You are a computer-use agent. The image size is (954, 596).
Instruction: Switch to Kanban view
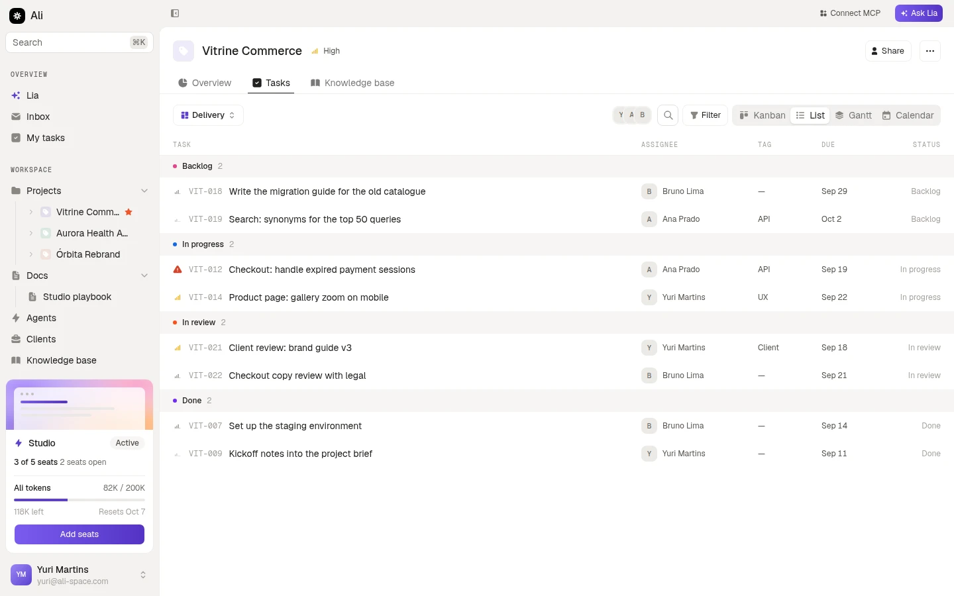pyautogui.click(x=763, y=115)
